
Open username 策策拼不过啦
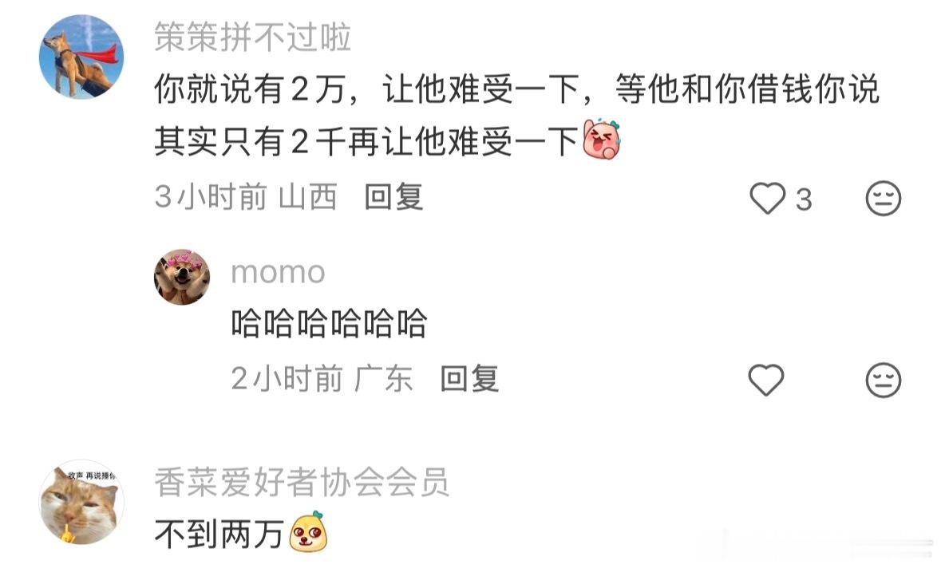[x=253, y=37]
